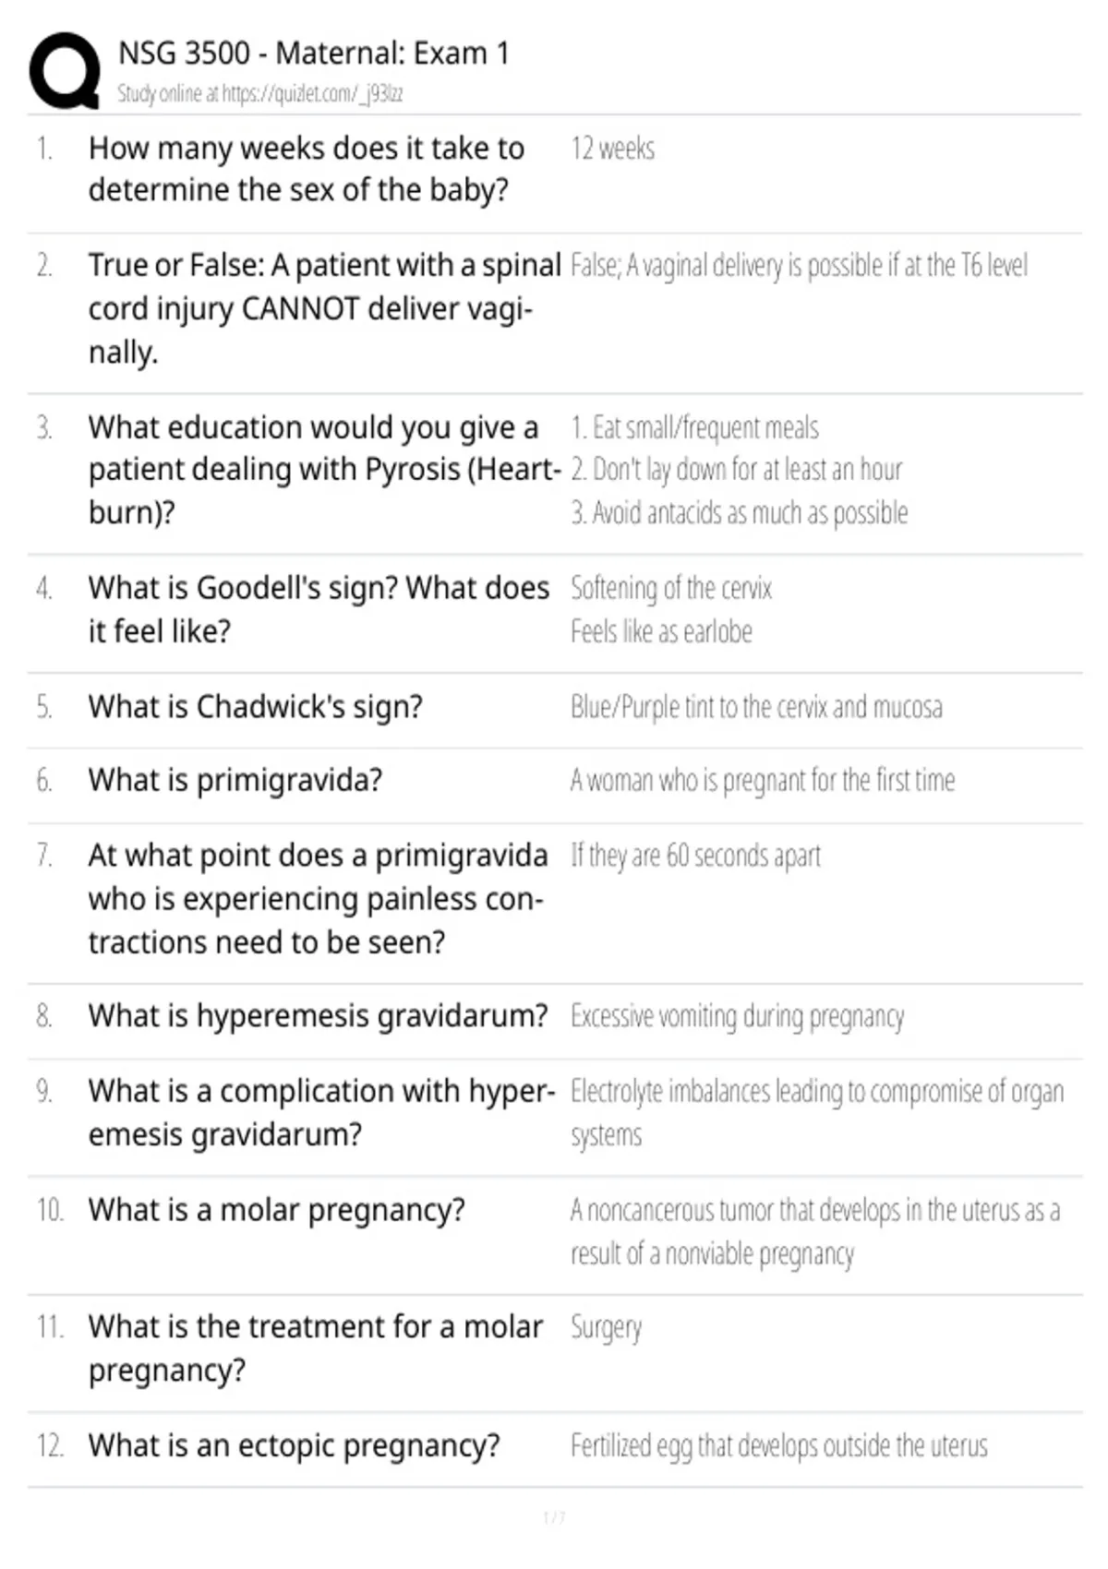This screenshot has height=1569, width=1108.
Task: Select the 'Surgery' answer for molar pregnancy
Action: coord(606,1327)
